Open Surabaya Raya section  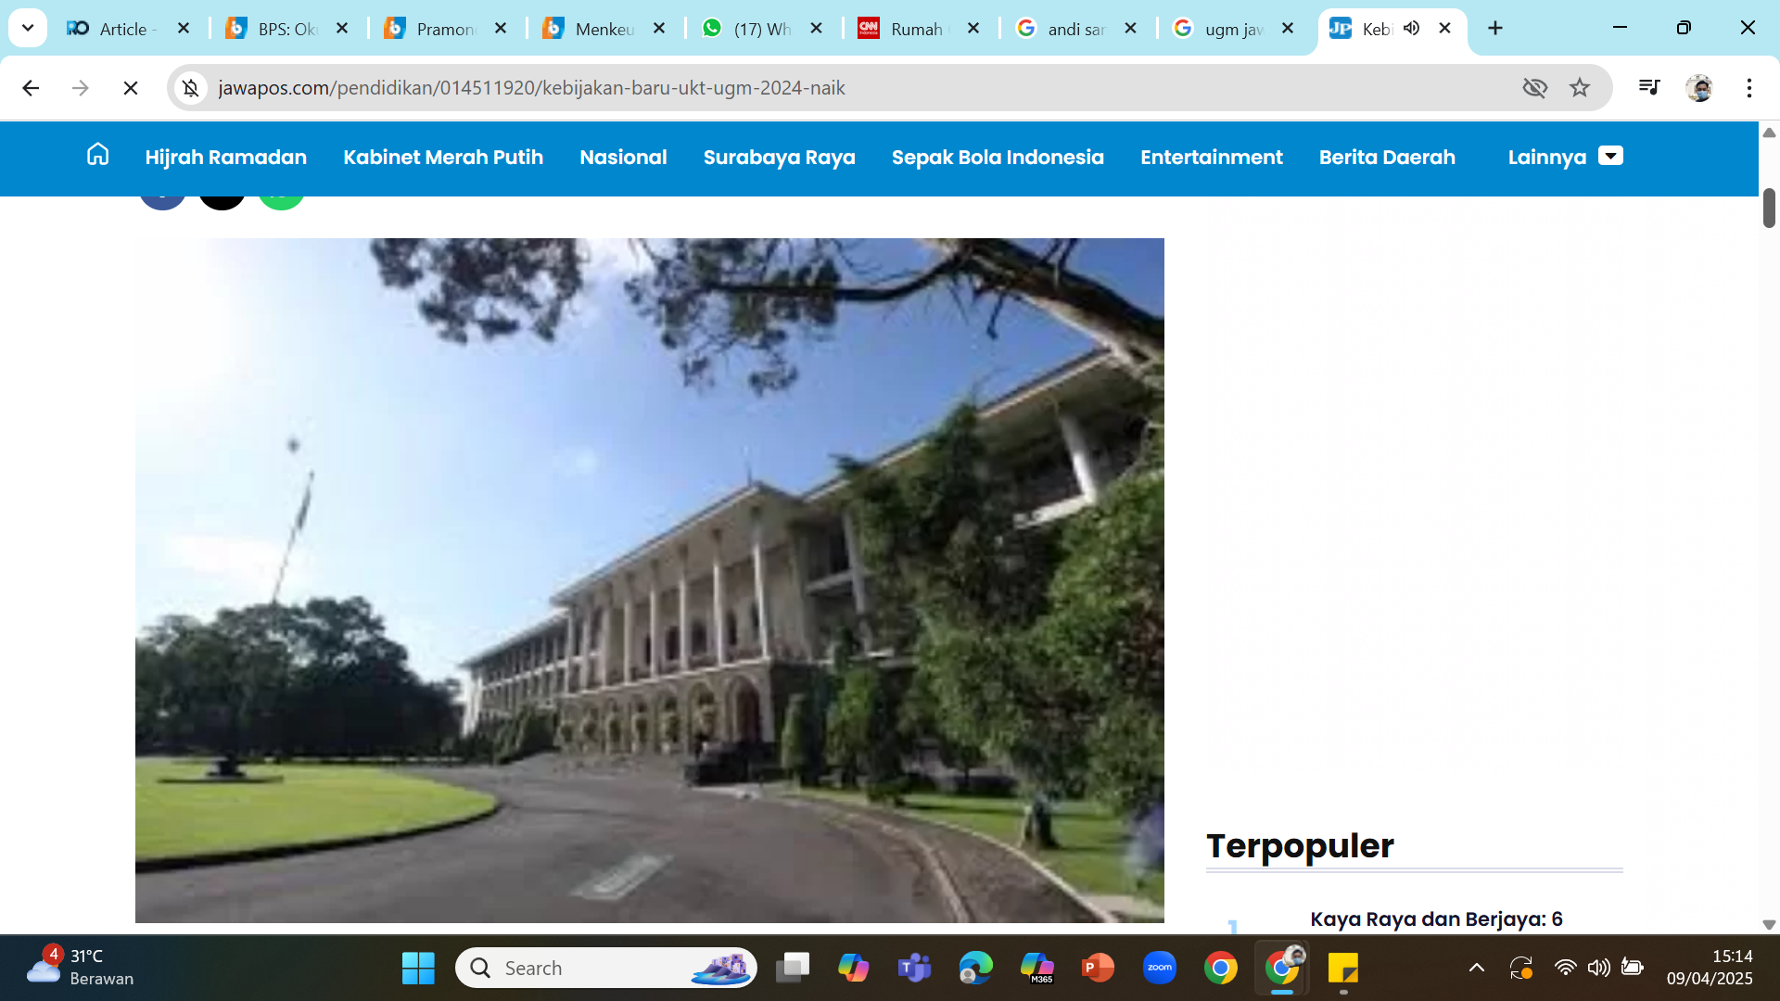click(x=779, y=158)
